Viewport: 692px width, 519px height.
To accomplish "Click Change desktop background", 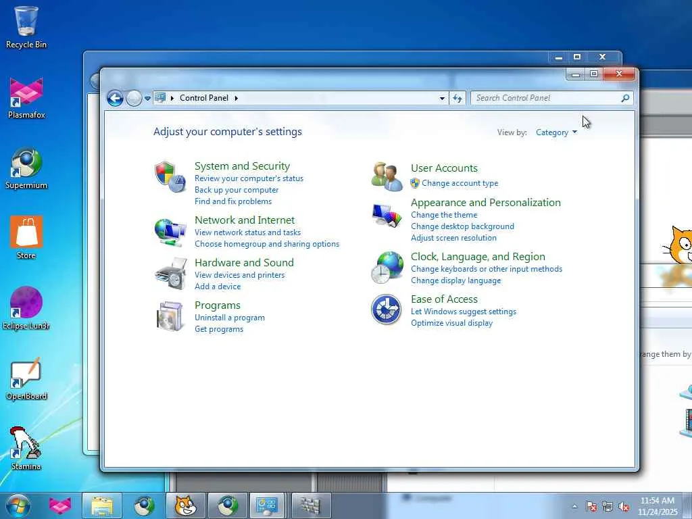I will pos(462,226).
